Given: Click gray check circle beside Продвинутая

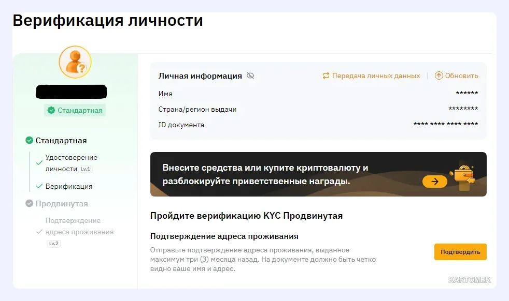Looking at the screenshot, I should (x=29, y=203).
